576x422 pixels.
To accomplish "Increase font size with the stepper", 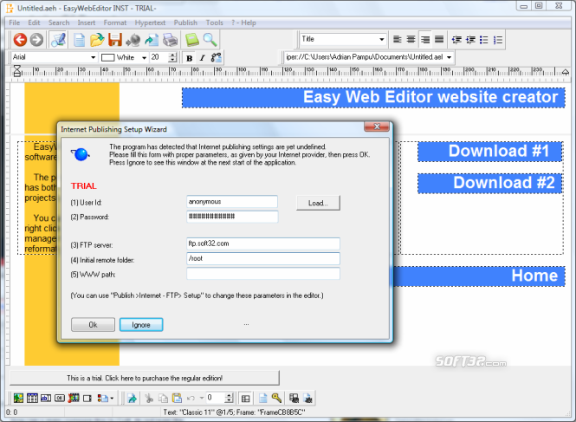I will point(172,55).
